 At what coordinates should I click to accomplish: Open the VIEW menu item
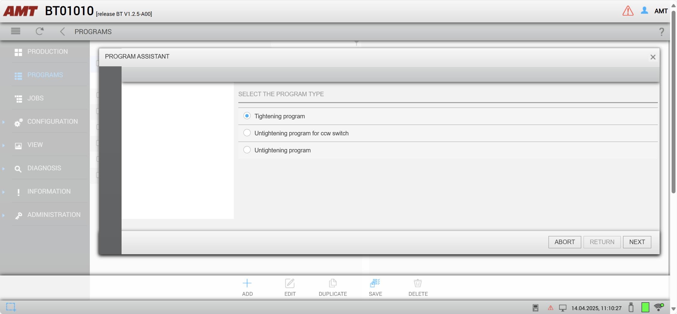(x=35, y=145)
